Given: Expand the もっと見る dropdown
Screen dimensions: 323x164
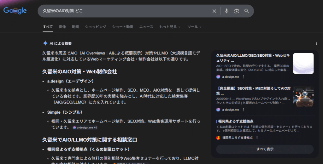Looking at the screenshot, I should pos(170,27).
